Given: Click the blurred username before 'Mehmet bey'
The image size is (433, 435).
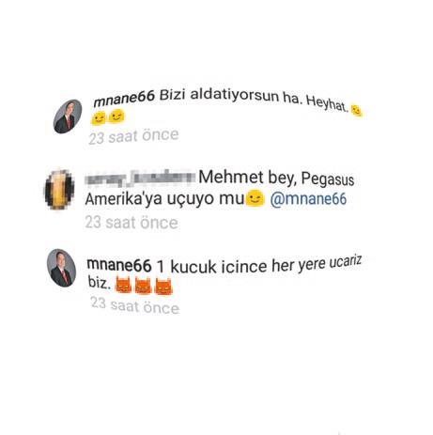Looking at the screenshot, I should coord(141,178).
